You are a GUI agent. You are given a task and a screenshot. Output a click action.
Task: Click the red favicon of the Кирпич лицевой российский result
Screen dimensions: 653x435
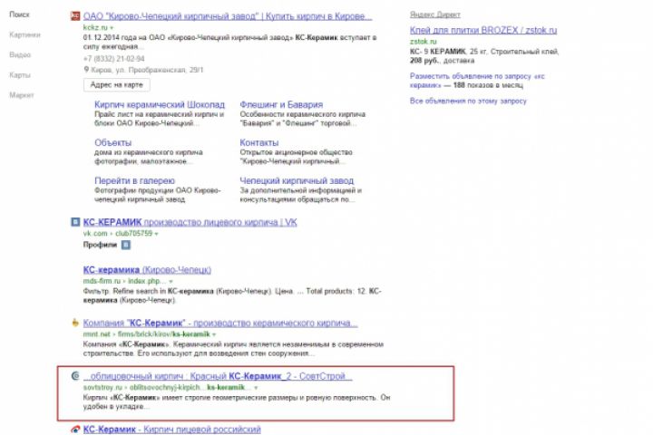coord(75,430)
